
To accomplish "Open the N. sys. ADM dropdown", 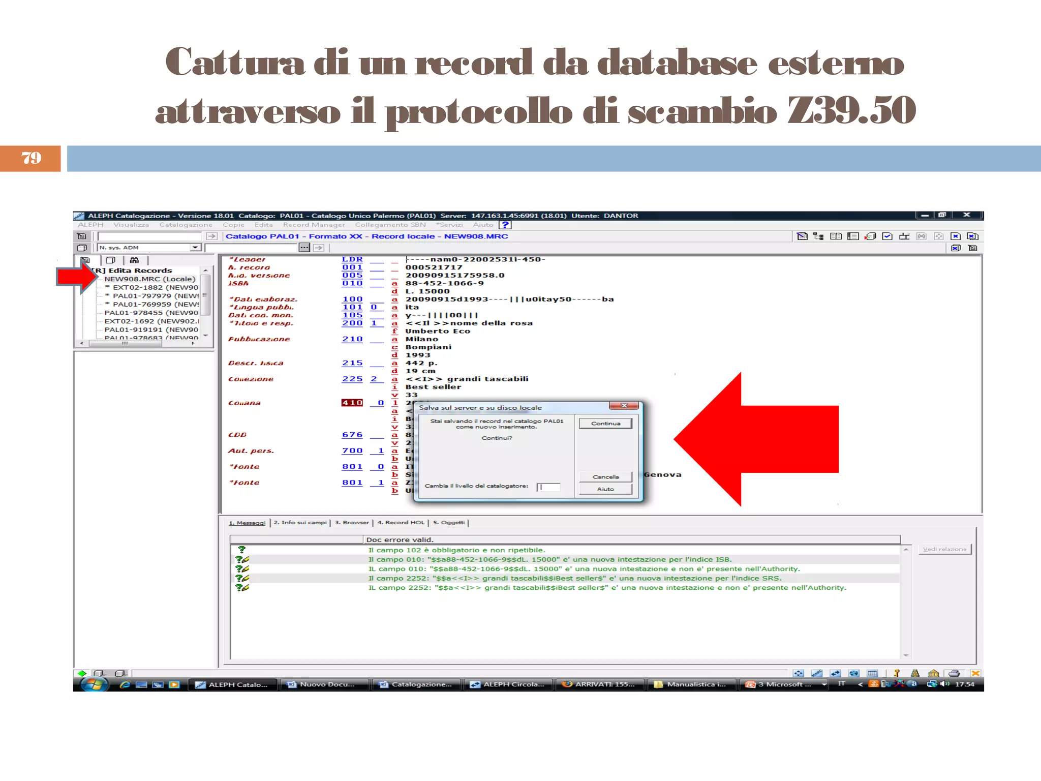I will pos(195,248).
